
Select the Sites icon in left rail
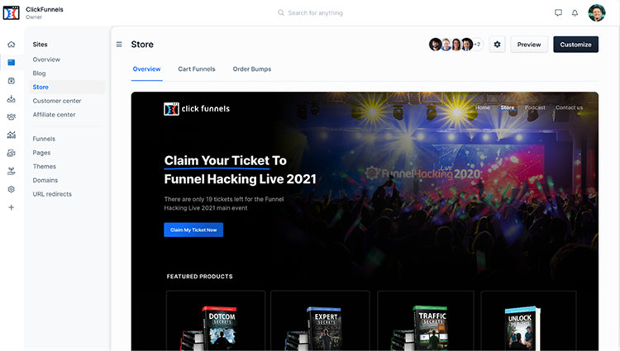[12, 63]
